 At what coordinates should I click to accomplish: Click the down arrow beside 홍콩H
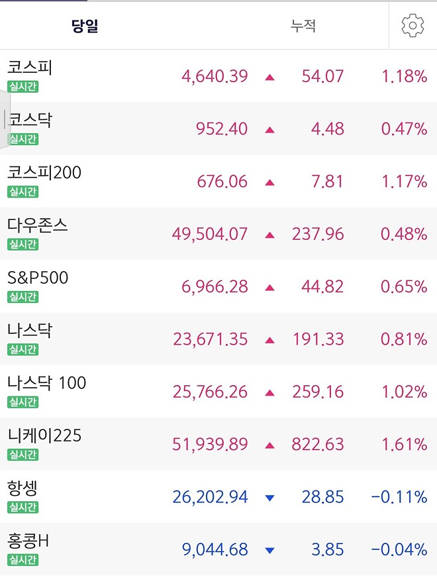(270, 549)
